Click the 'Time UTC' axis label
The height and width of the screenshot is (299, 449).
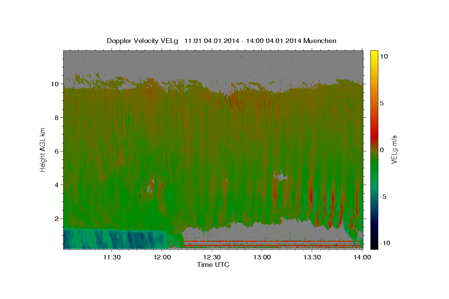213,265
